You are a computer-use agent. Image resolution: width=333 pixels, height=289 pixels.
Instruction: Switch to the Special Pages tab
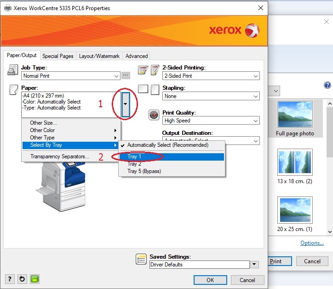click(58, 56)
